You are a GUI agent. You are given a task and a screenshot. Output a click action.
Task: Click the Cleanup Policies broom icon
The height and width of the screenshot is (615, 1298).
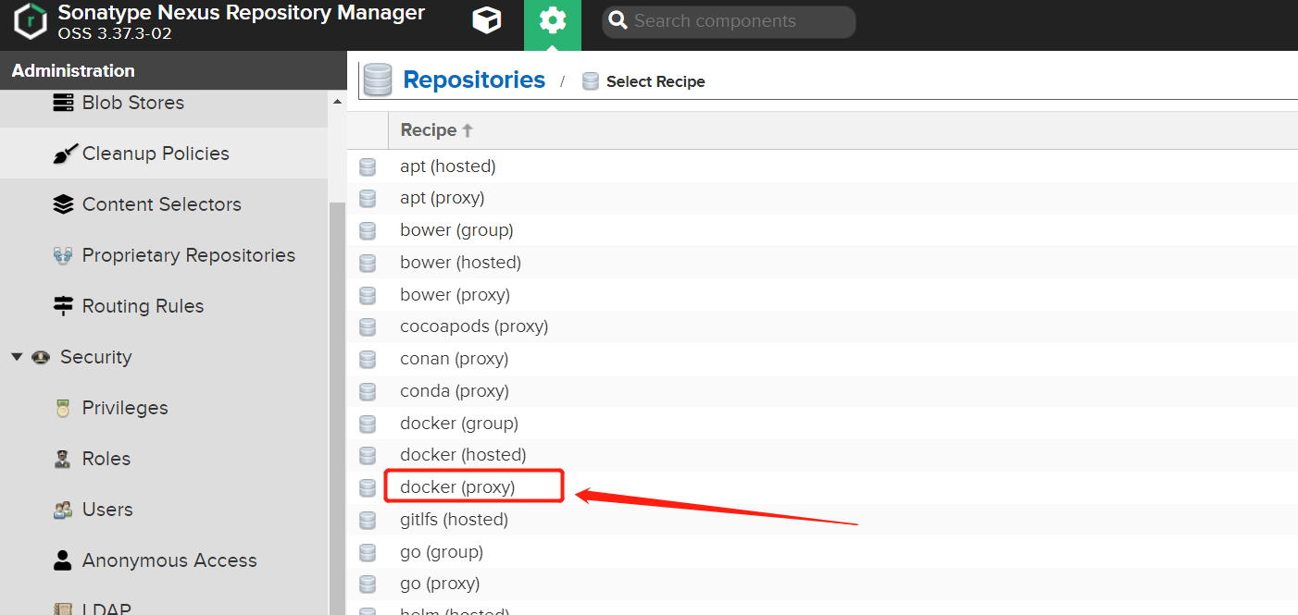[63, 154]
